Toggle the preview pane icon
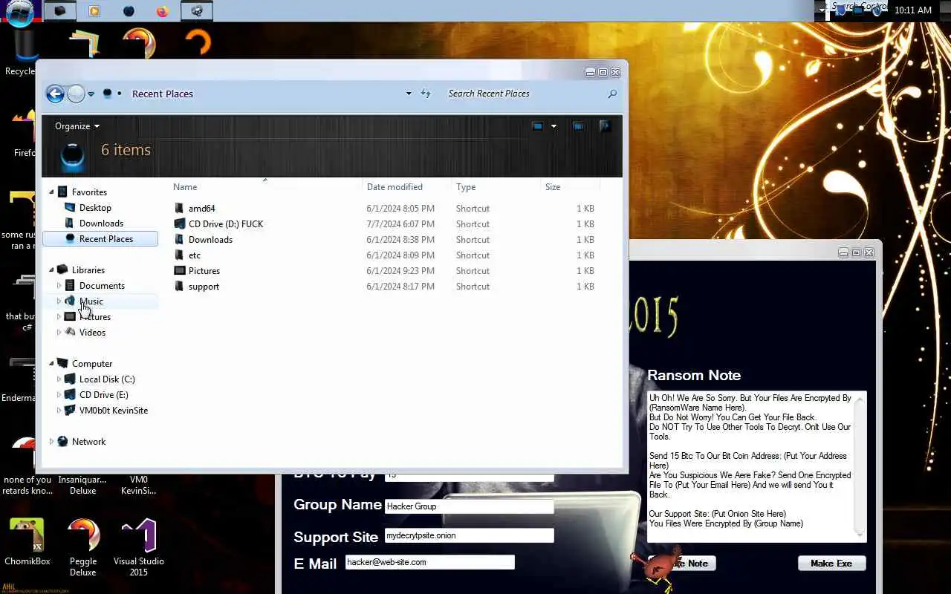The height and width of the screenshot is (594, 951). point(578,126)
